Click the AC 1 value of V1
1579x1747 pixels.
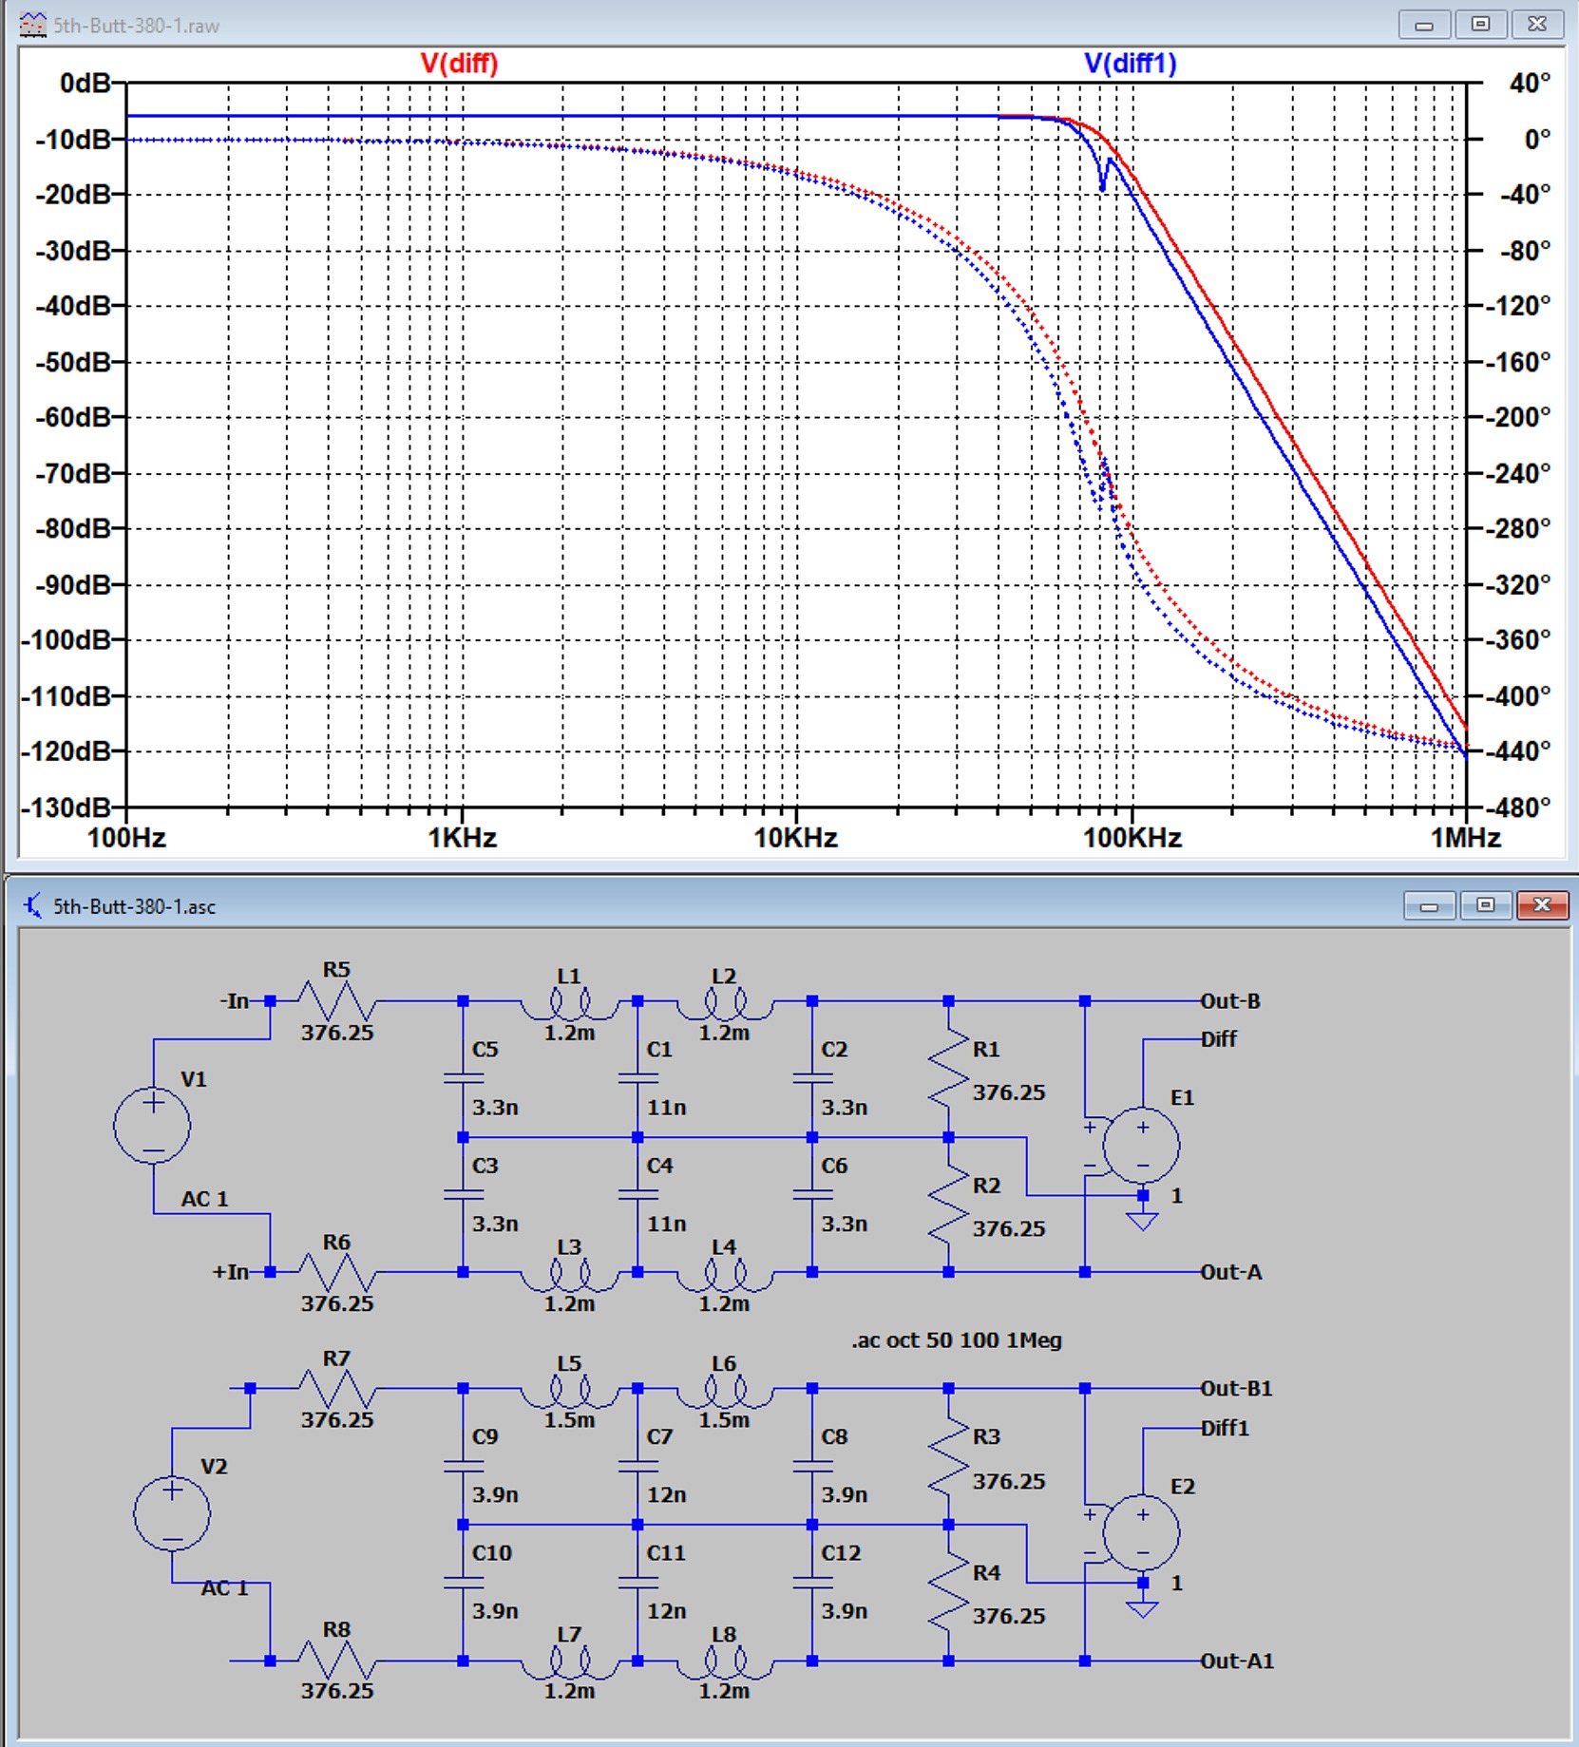(x=204, y=1199)
